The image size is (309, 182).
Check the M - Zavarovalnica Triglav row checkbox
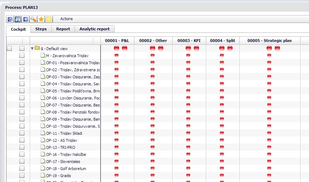pyautogui.click(x=22, y=55)
